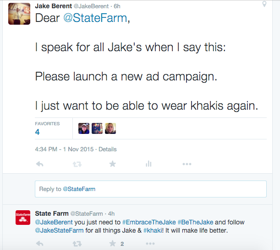View the favorites count of 4

(38, 132)
